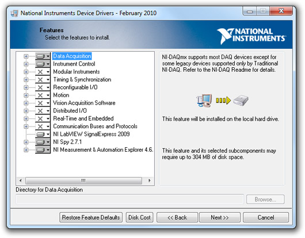Select the Instrument Control feature
Viewport: 305px width, 238px height.
[x=74, y=64]
